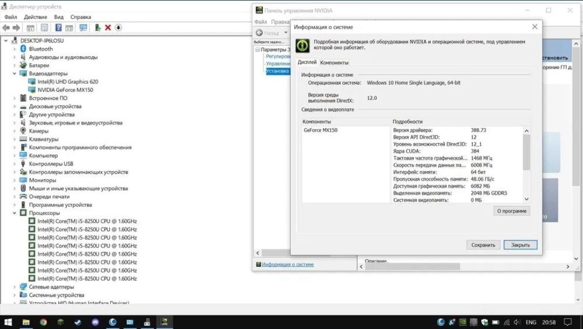Click the 2048 МБ GDDR5 value
The width and height of the screenshot is (583, 329).
489,193
